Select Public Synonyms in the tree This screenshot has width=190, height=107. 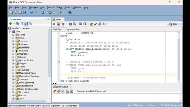(x=27, y=83)
